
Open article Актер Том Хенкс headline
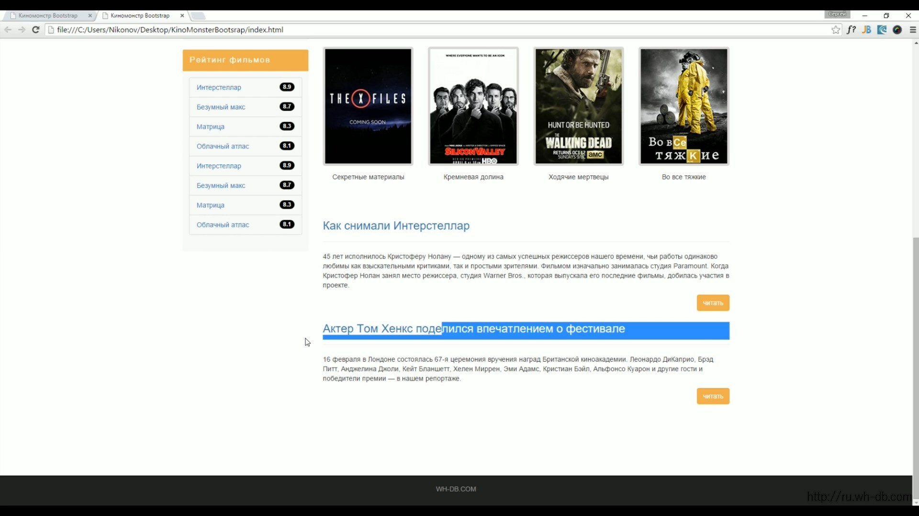(x=474, y=329)
